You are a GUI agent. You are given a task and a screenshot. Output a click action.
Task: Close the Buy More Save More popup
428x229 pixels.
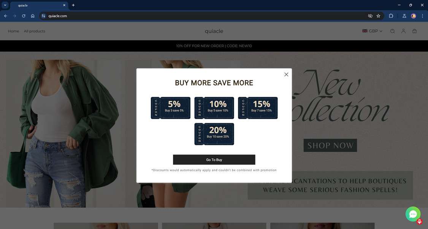286,74
